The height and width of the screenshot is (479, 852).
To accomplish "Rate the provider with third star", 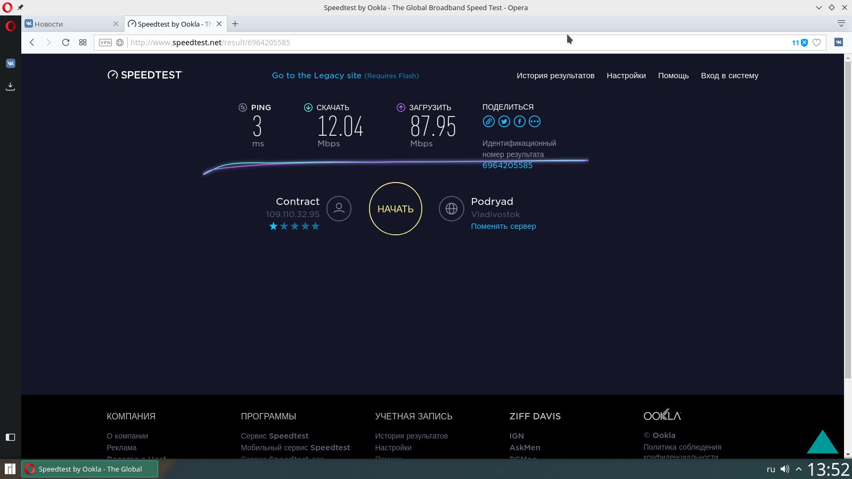I will (294, 226).
